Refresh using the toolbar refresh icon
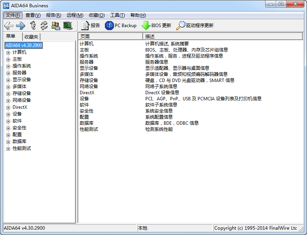This screenshot has height=235, width=307. coord(43,26)
